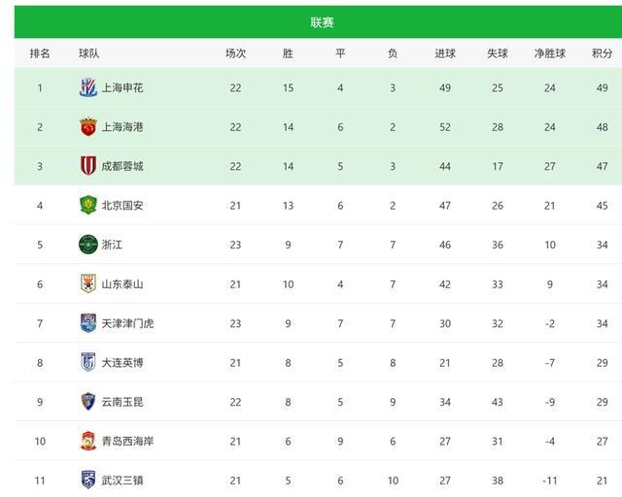
Task: Click the 上海申花 team logo
Action: click(x=88, y=87)
